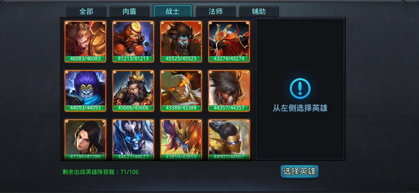Choose the bearded king hero with 45606 HP
The height and width of the screenshot is (193, 419).
pos(133,91)
